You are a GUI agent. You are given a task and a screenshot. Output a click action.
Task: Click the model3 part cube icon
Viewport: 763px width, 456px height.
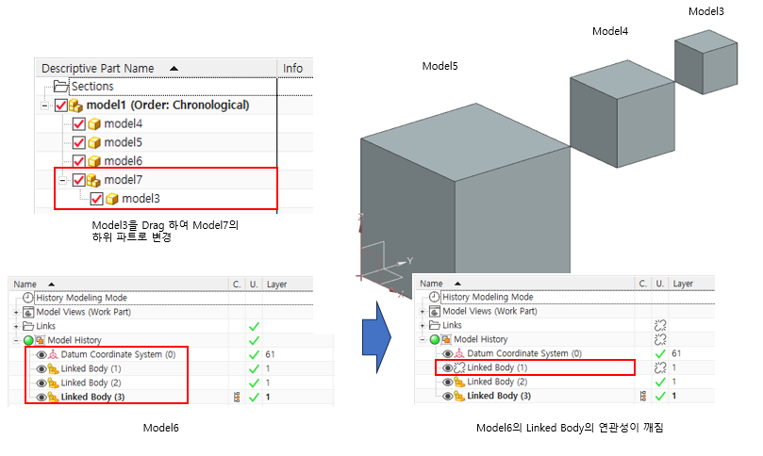[x=111, y=199]
